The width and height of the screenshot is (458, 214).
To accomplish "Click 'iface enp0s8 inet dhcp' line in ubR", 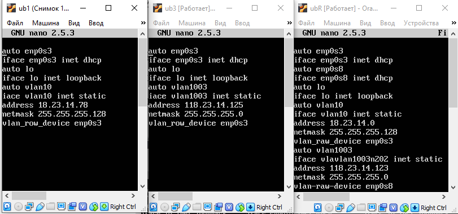I will 343,78.
